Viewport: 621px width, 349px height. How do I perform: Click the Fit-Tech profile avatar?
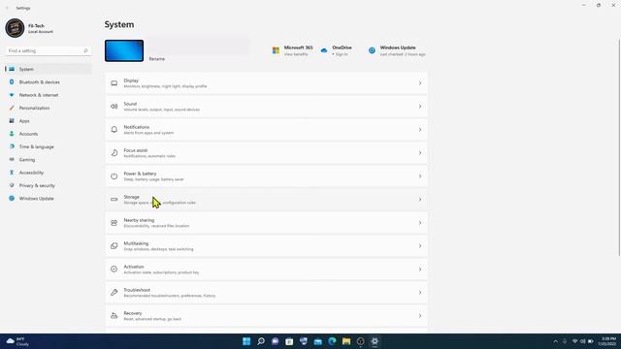click(x=16, y=28)
